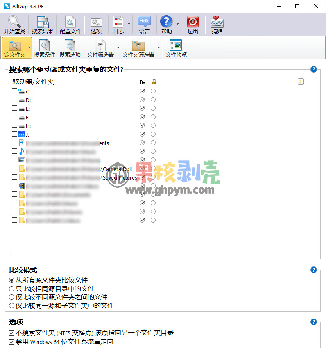Toggle lock protection for E: drive
This screenshot has width=326, height=355.
(x=153, y=108)
